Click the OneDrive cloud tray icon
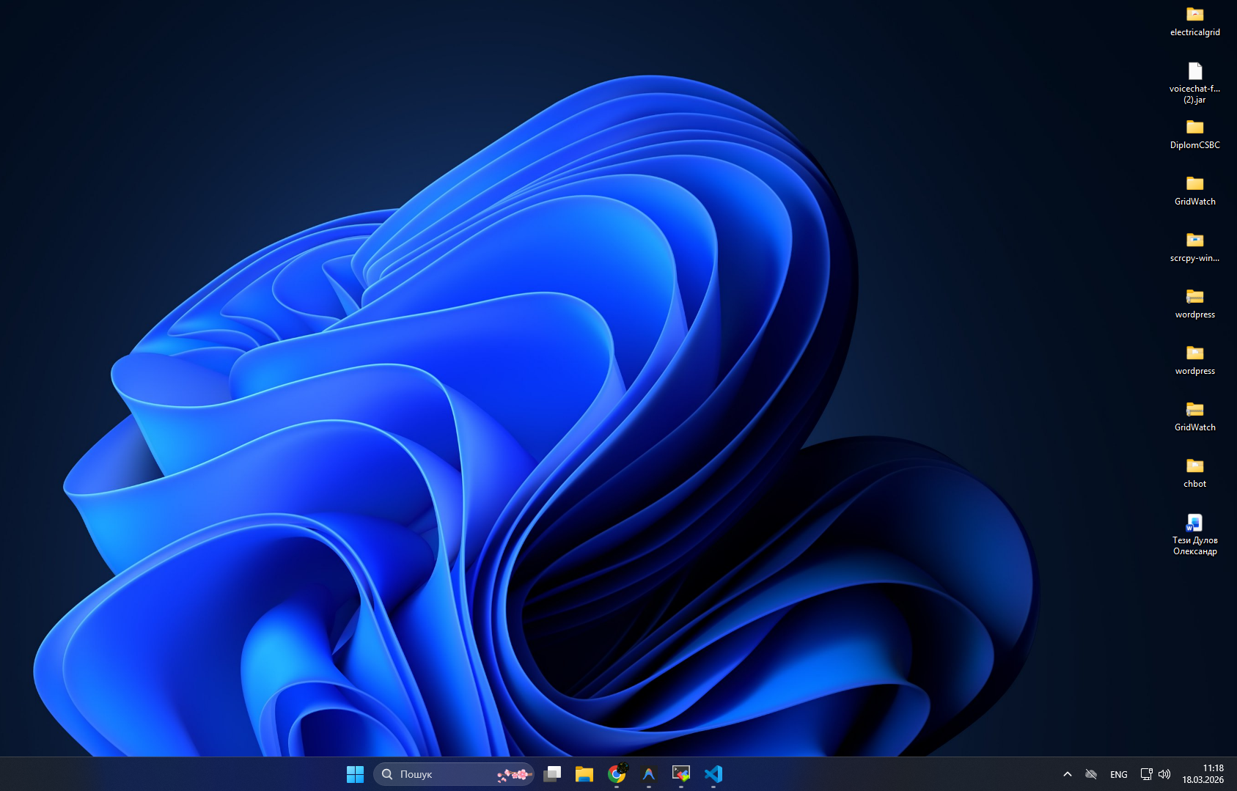 coord(1091,774)
